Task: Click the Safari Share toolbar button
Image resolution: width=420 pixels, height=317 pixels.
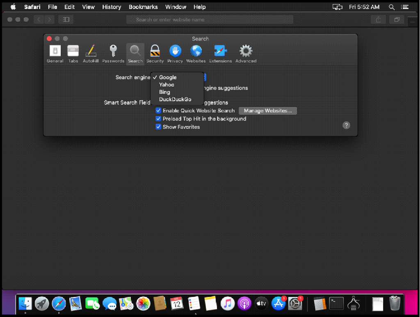Action: coord(378,20)
